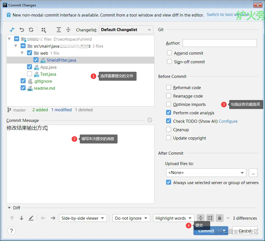The height and width of the screenshot is (241, 265).
Task: Click the Configure TODO link
Action: click(228, 121)
